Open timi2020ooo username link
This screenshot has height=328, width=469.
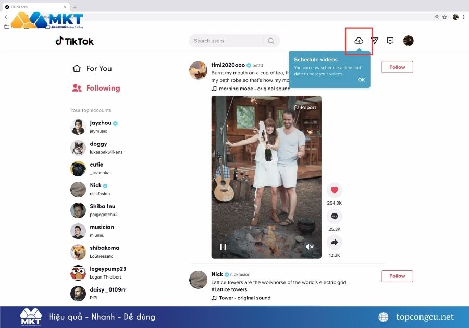pyautogui.click(x=228, y=65)
